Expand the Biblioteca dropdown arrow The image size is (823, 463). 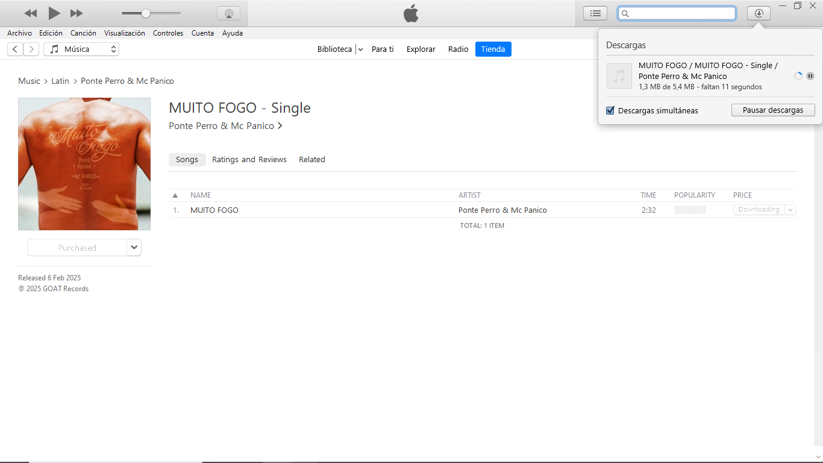(360, 49)
